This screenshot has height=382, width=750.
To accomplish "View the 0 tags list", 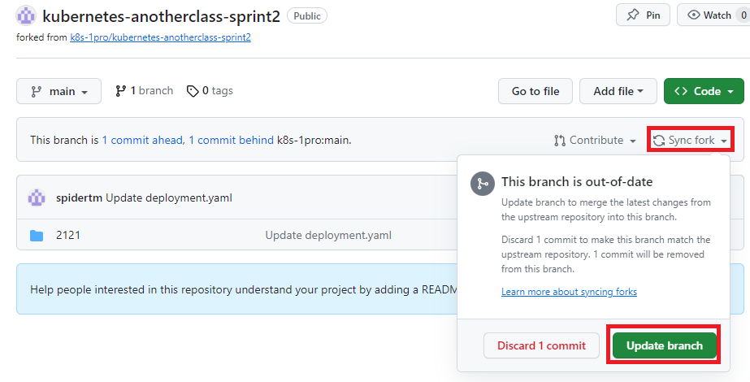I will [210, 91].
